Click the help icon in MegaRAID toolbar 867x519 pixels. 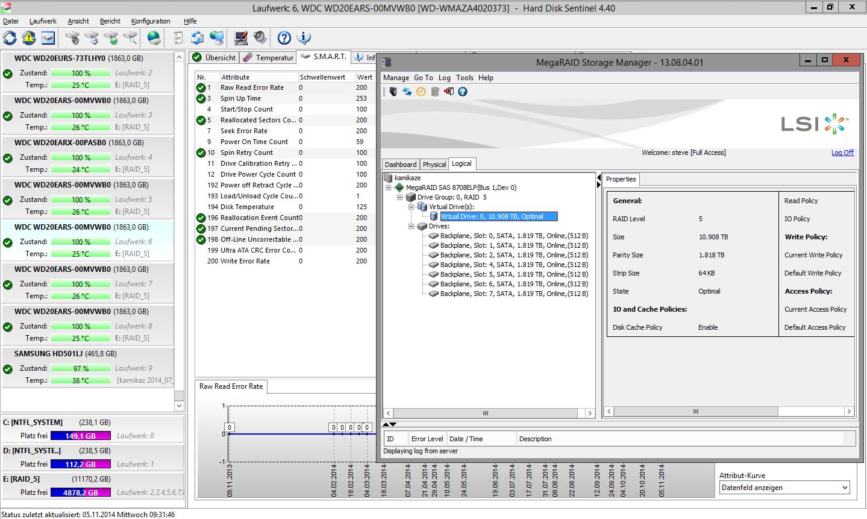pyautogui.click(x=463, y=92)
